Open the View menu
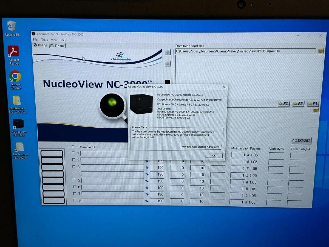The height and width of the screenshot is (247, 329). click(54, 40)
